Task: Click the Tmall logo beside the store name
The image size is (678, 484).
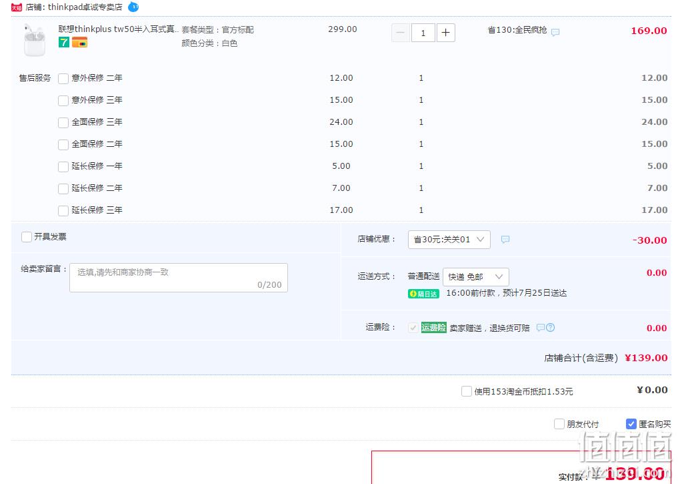Action: [17, 7]
